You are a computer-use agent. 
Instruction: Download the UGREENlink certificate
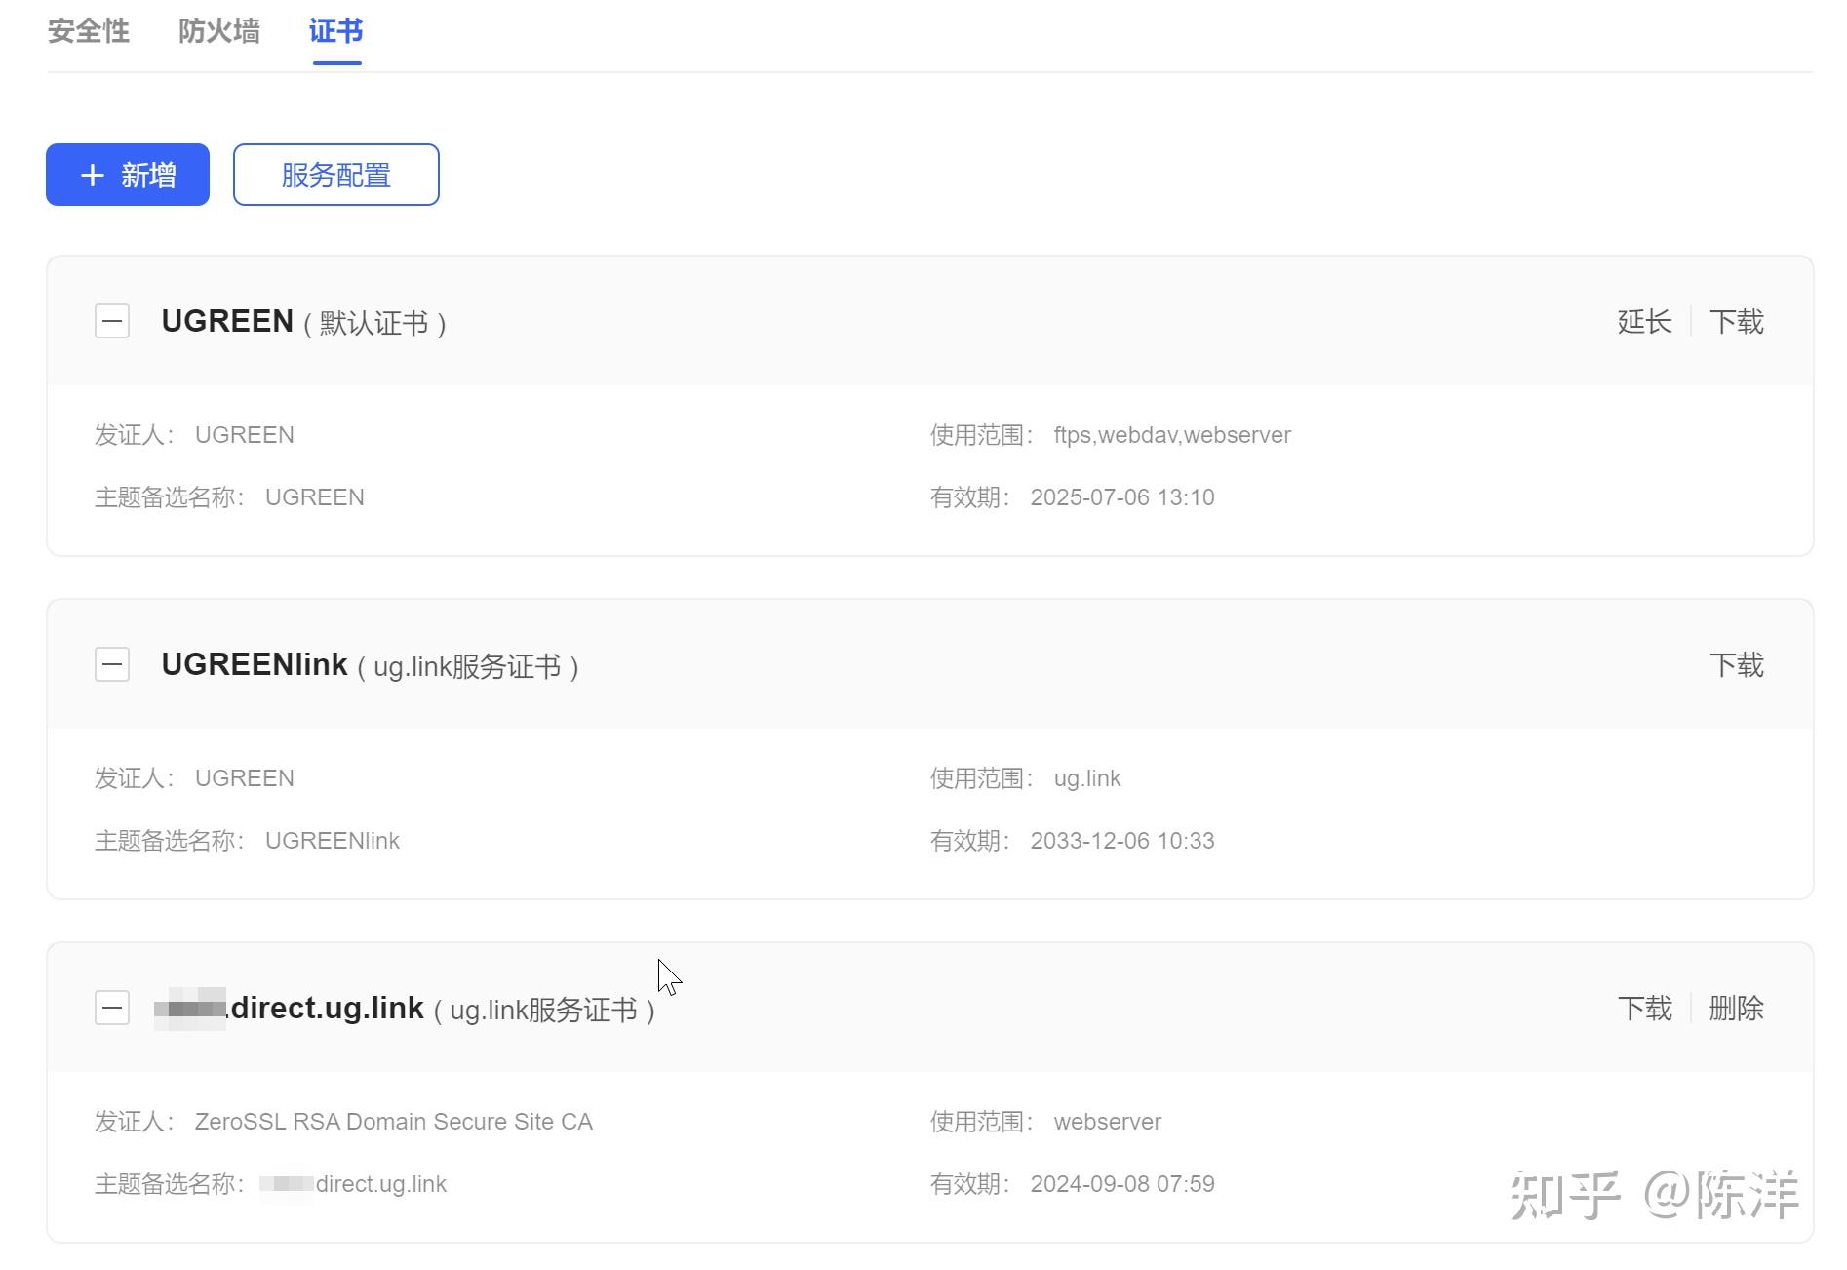1737,665
